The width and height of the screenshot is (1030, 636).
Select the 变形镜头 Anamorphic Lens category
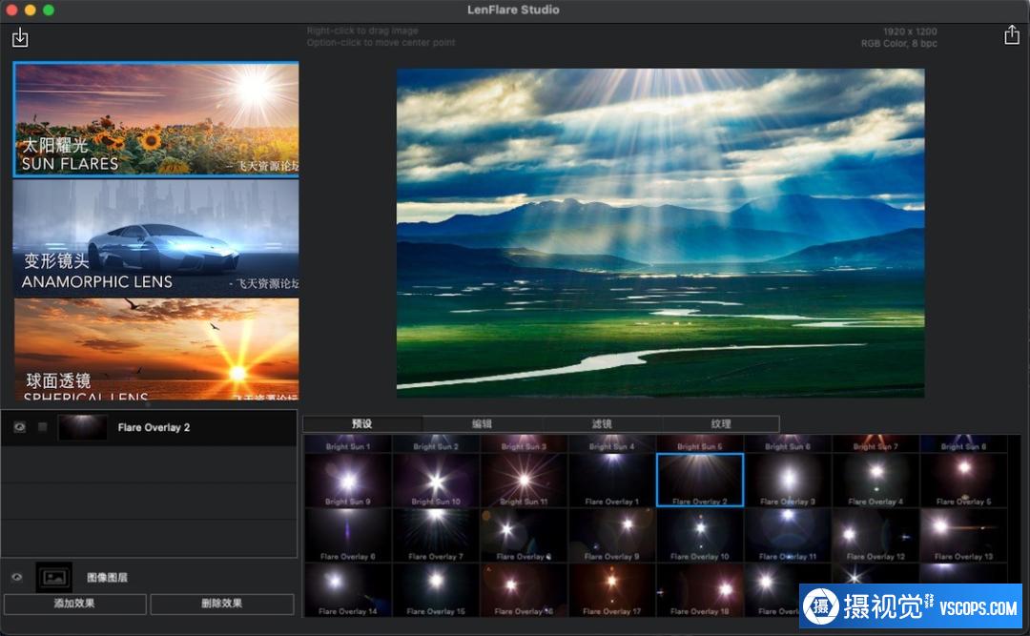click(x=155, y=237)
